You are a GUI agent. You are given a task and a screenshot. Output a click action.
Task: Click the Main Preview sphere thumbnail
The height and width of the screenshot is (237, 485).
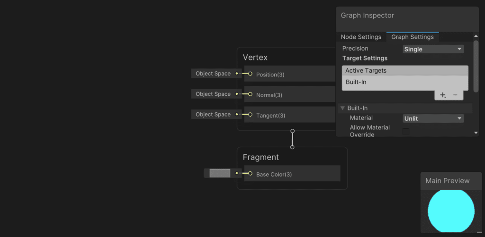tap(451, 211)
